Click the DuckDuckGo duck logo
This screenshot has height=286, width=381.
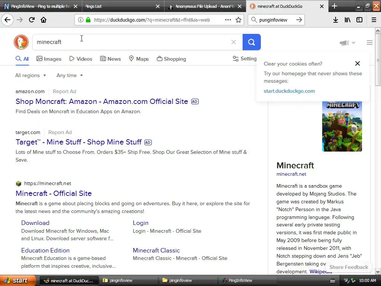point(21,42)
